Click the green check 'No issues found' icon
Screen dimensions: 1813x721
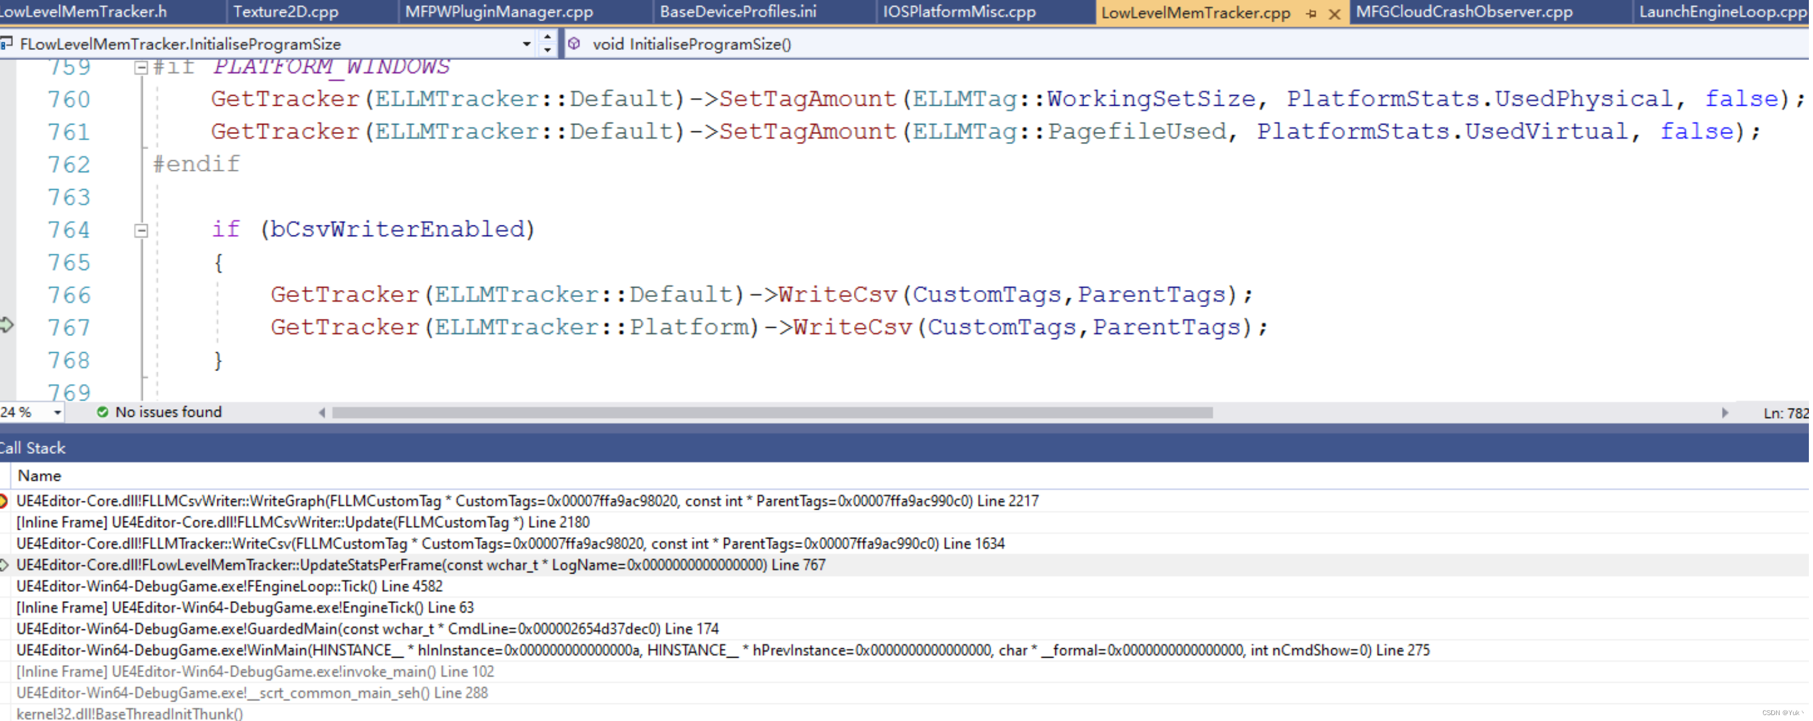click(x=103, y=412)
